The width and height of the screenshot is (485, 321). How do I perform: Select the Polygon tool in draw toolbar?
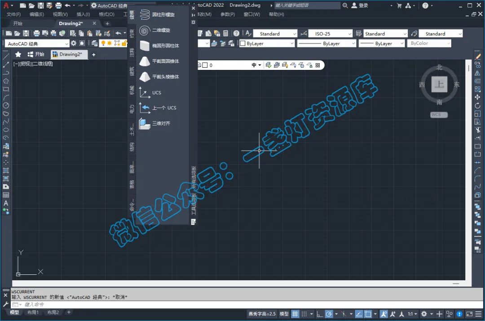point(5,81)
